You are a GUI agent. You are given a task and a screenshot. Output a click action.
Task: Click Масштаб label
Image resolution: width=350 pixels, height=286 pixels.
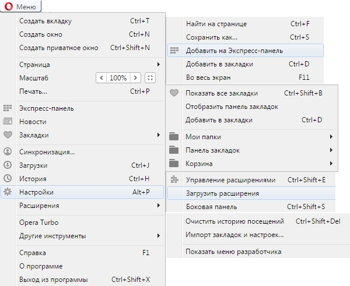(x=34, y=78)
